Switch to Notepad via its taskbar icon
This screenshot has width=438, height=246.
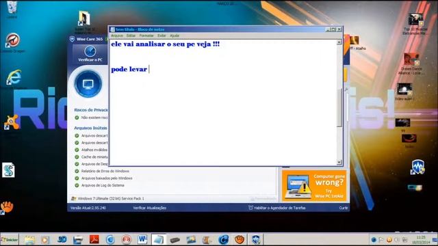pos(158,240)
